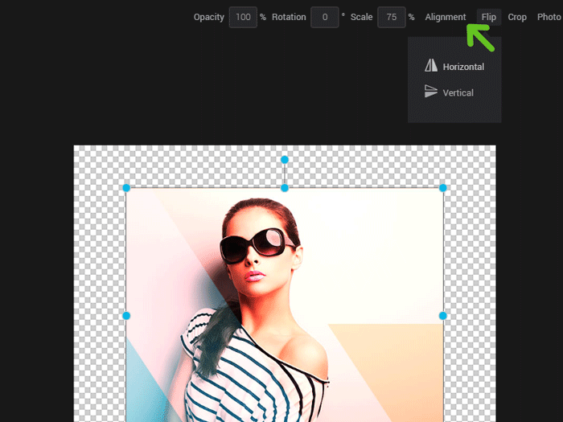The height and width of the screenshot is (422, 563).
Task: Click the left-middle edge resize handle
Action: 126,316
